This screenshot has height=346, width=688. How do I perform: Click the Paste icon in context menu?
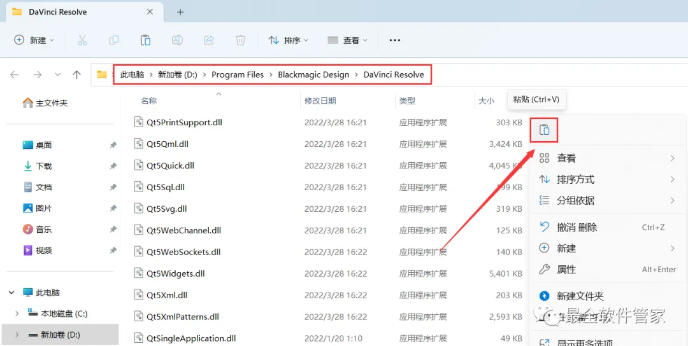tap(544, 130)
